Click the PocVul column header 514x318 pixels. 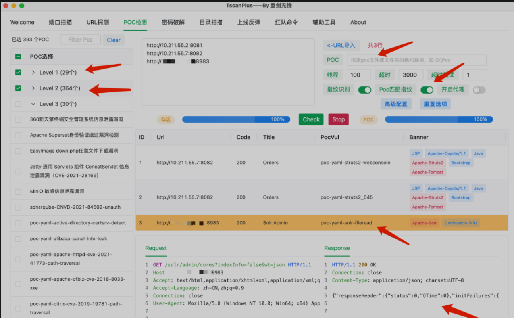pyautogui.click(x=330, y=137)
